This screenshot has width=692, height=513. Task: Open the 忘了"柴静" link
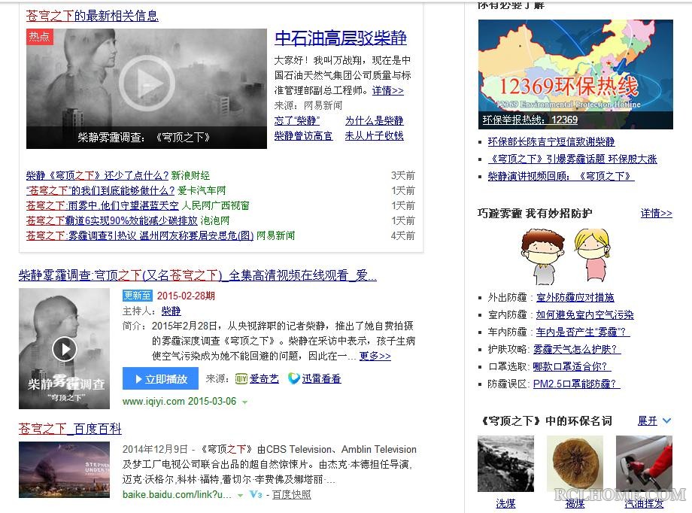(x=296, y=120)
